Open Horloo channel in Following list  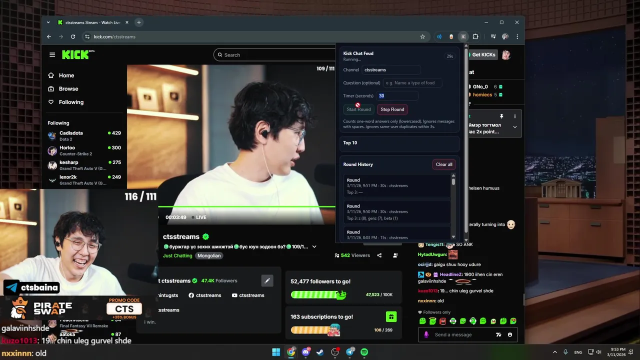click(x=84, y=150)
